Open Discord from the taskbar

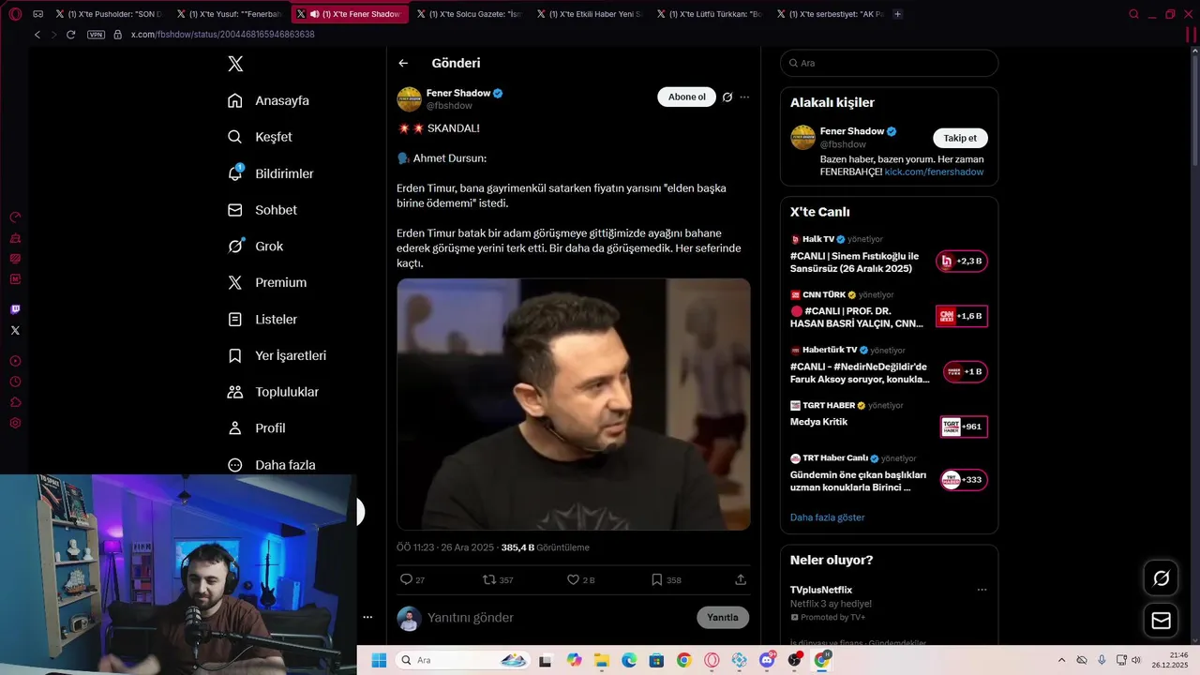(767, 660)
